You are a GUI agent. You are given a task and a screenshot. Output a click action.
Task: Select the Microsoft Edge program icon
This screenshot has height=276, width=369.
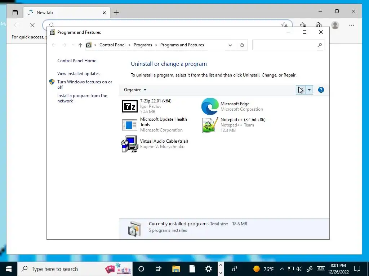click(210, 106)
